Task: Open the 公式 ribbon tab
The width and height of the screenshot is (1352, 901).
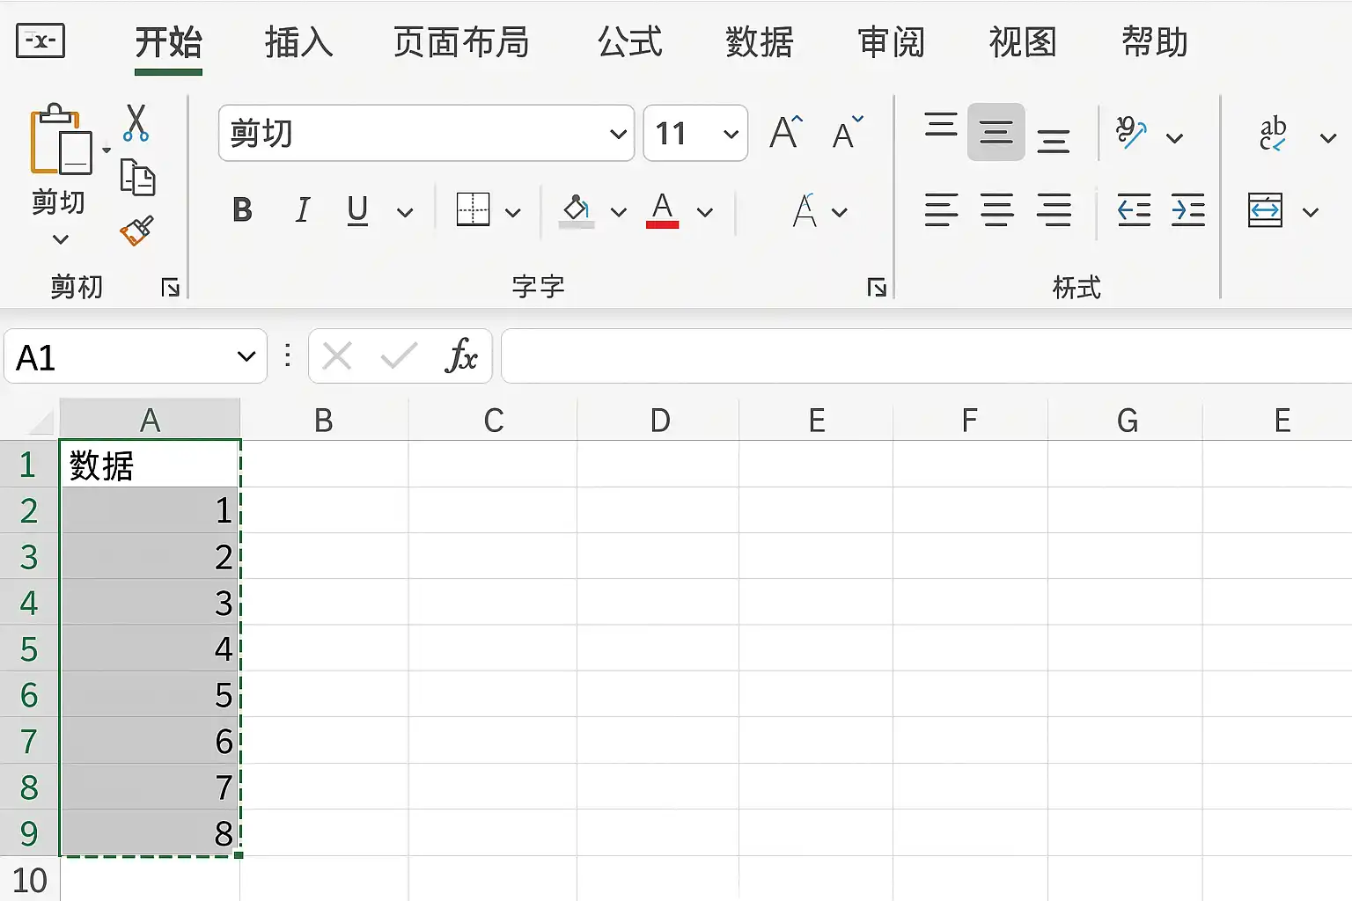Action: pos(629,41)
